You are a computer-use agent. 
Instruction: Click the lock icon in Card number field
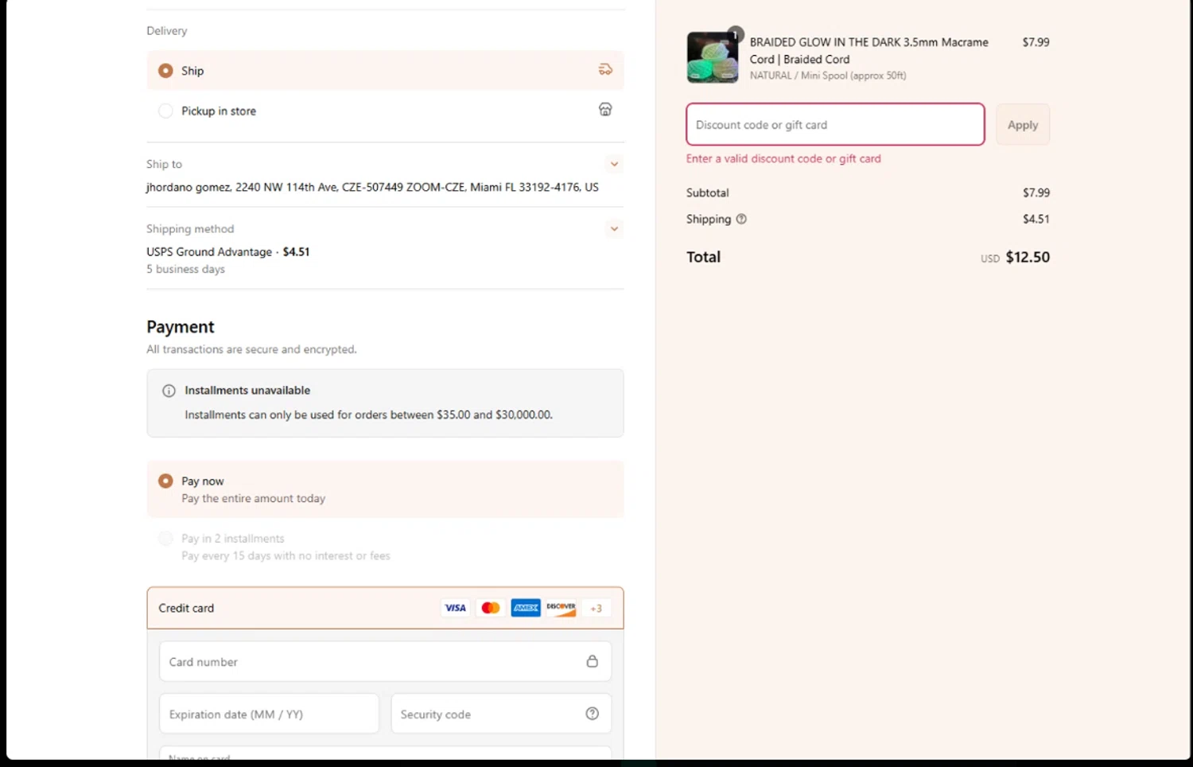click(x=592, y=661)
